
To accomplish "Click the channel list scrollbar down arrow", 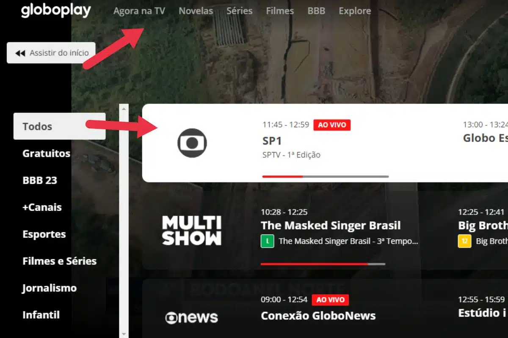I will point(124,334).
